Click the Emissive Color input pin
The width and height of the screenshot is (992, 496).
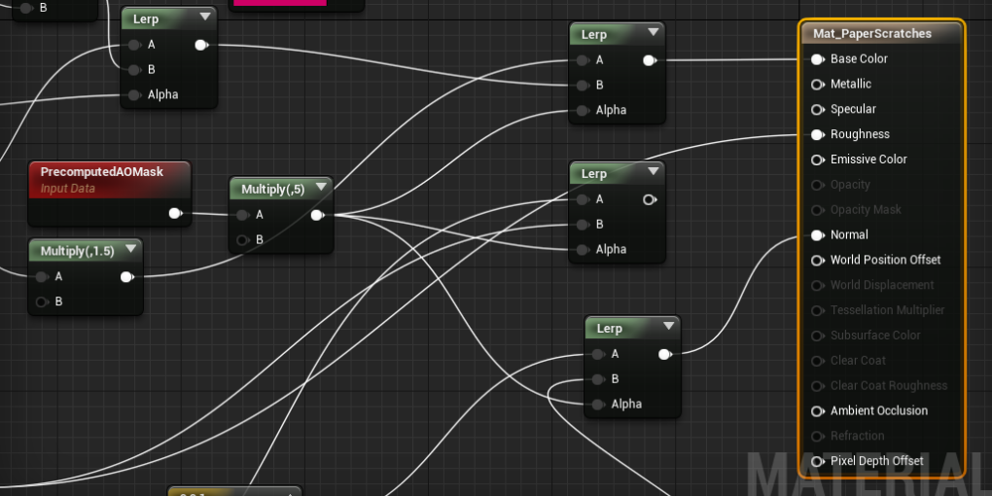click(817, 159)
